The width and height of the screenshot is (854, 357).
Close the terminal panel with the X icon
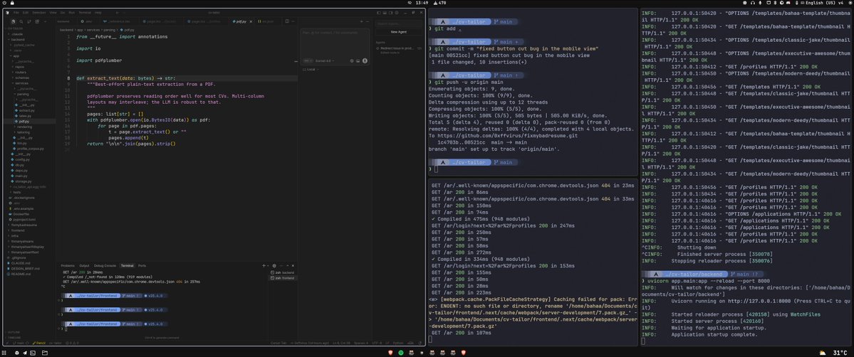(x=293, y=265)
